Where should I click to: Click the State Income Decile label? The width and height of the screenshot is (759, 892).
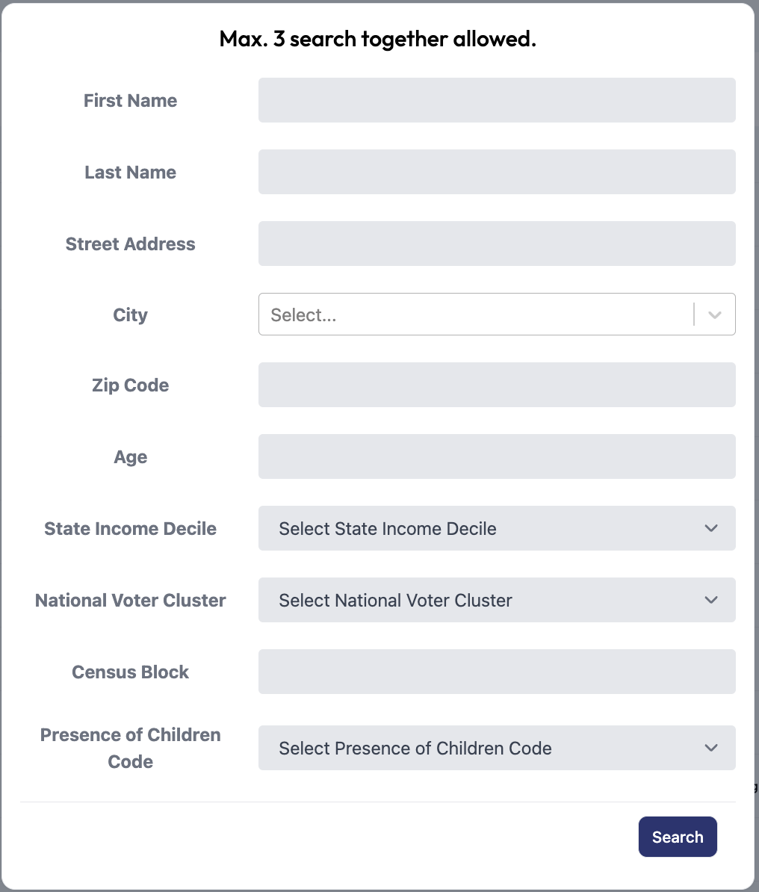pyautogui.click(x=130, y=528)
